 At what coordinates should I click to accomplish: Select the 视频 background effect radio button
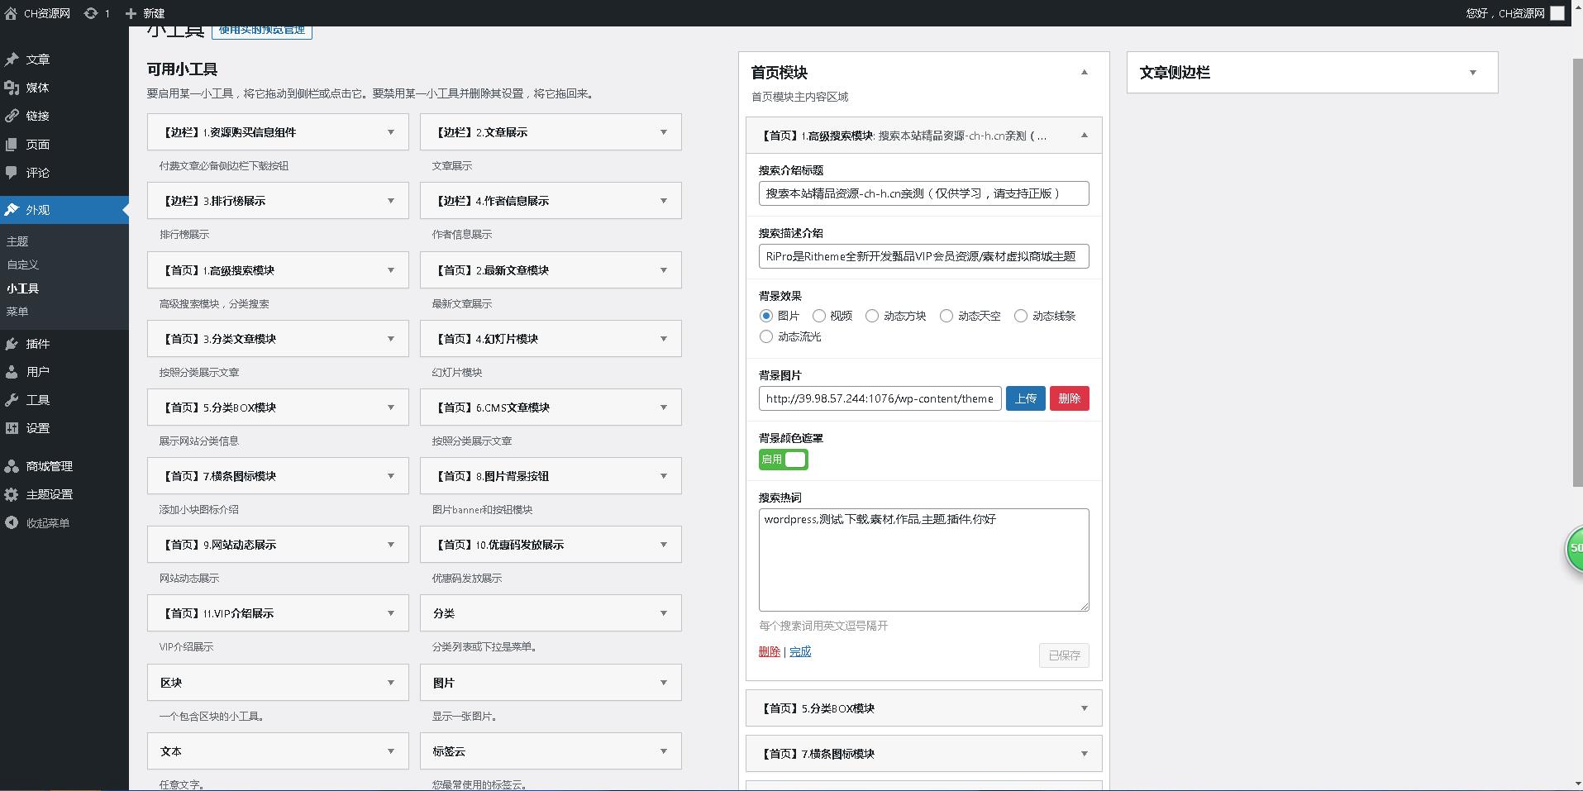pos(819,316)
